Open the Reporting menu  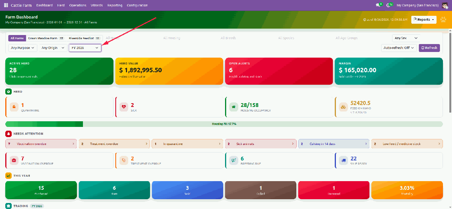point(115,5)
